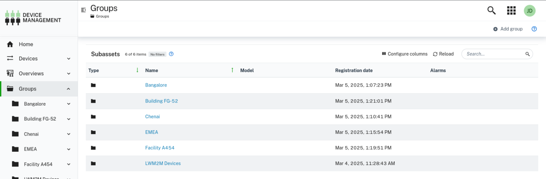
Task: Open the JD user avatar menu
Action: [x=530, y=11]
